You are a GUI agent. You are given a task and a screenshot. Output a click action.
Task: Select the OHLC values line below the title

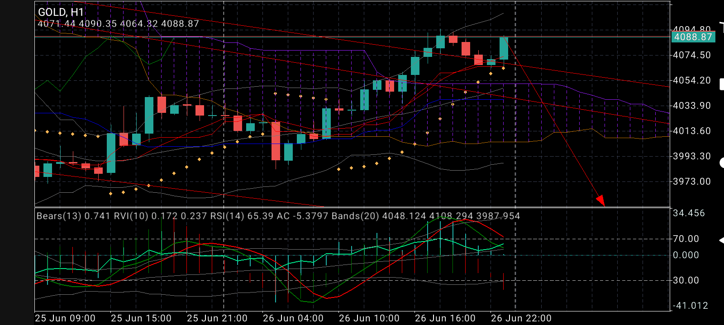click(x=119, y=23)
